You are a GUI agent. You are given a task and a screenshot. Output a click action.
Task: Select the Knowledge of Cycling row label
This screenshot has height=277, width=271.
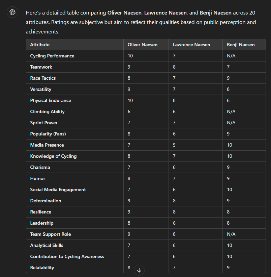click(x=53, y=156)
